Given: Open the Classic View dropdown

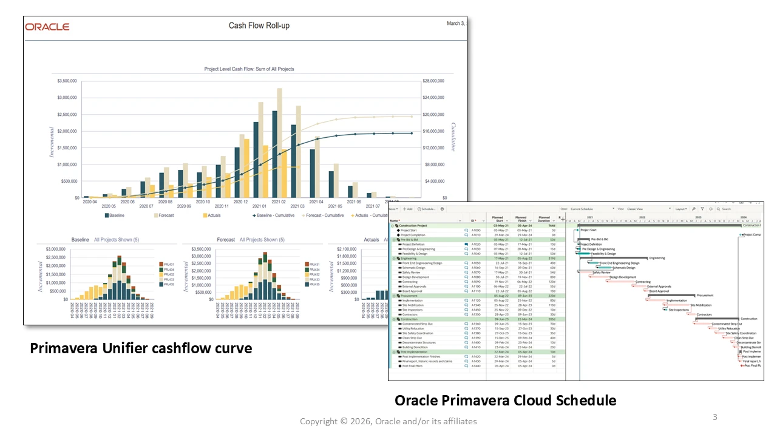Looking at the screenshot, I should pyautogui.click(x=648, y=209).
